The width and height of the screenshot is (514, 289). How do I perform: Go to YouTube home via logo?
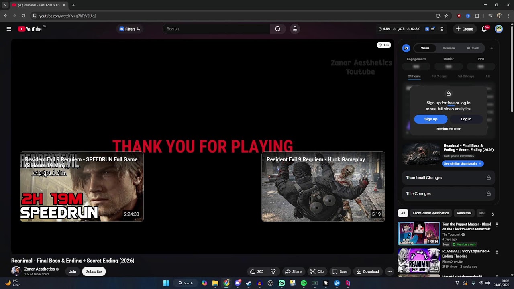click(x=30, y=29)
